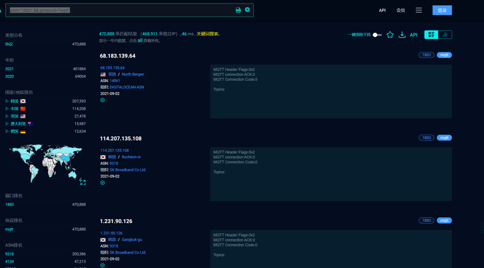Open the North Bergen location link
484x268 pixels.
pyautogui.click(x=133, y=74)
